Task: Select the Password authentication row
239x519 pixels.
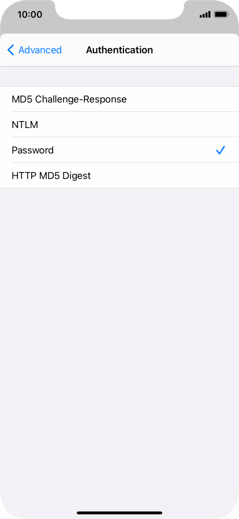Action: (119, 150)
